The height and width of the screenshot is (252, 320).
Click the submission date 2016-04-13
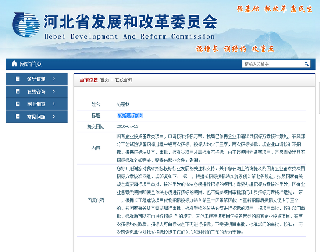127,126
